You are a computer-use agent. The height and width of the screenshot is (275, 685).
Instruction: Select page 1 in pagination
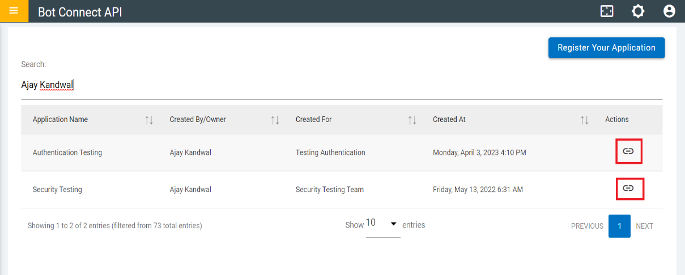(x=619, y=226)
